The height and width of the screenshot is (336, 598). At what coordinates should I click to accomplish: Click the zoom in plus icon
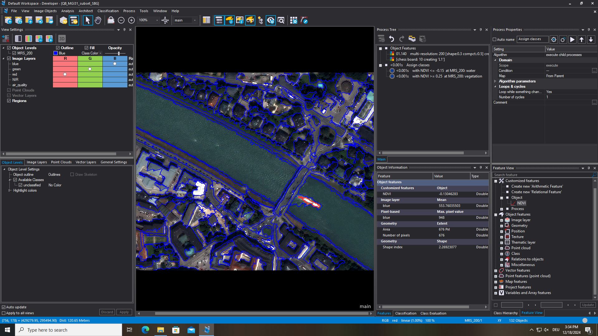[131, 21]
